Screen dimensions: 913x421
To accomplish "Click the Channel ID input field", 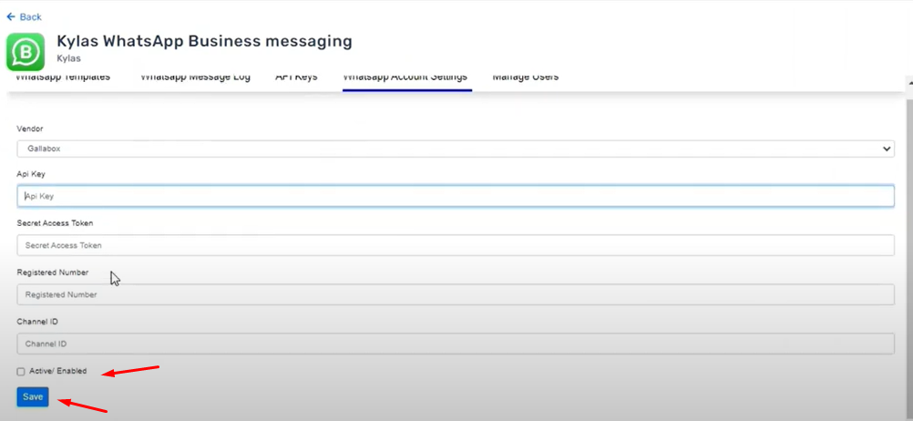I will [456, 344].
